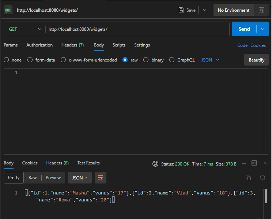Click the Save floppy disk icon
Image resolution: width=272 pixels, height=219 pixels.
[x=181, y=10]
